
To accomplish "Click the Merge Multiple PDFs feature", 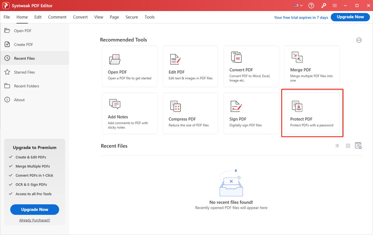I will pyautogui.click(x=33, y=166).
